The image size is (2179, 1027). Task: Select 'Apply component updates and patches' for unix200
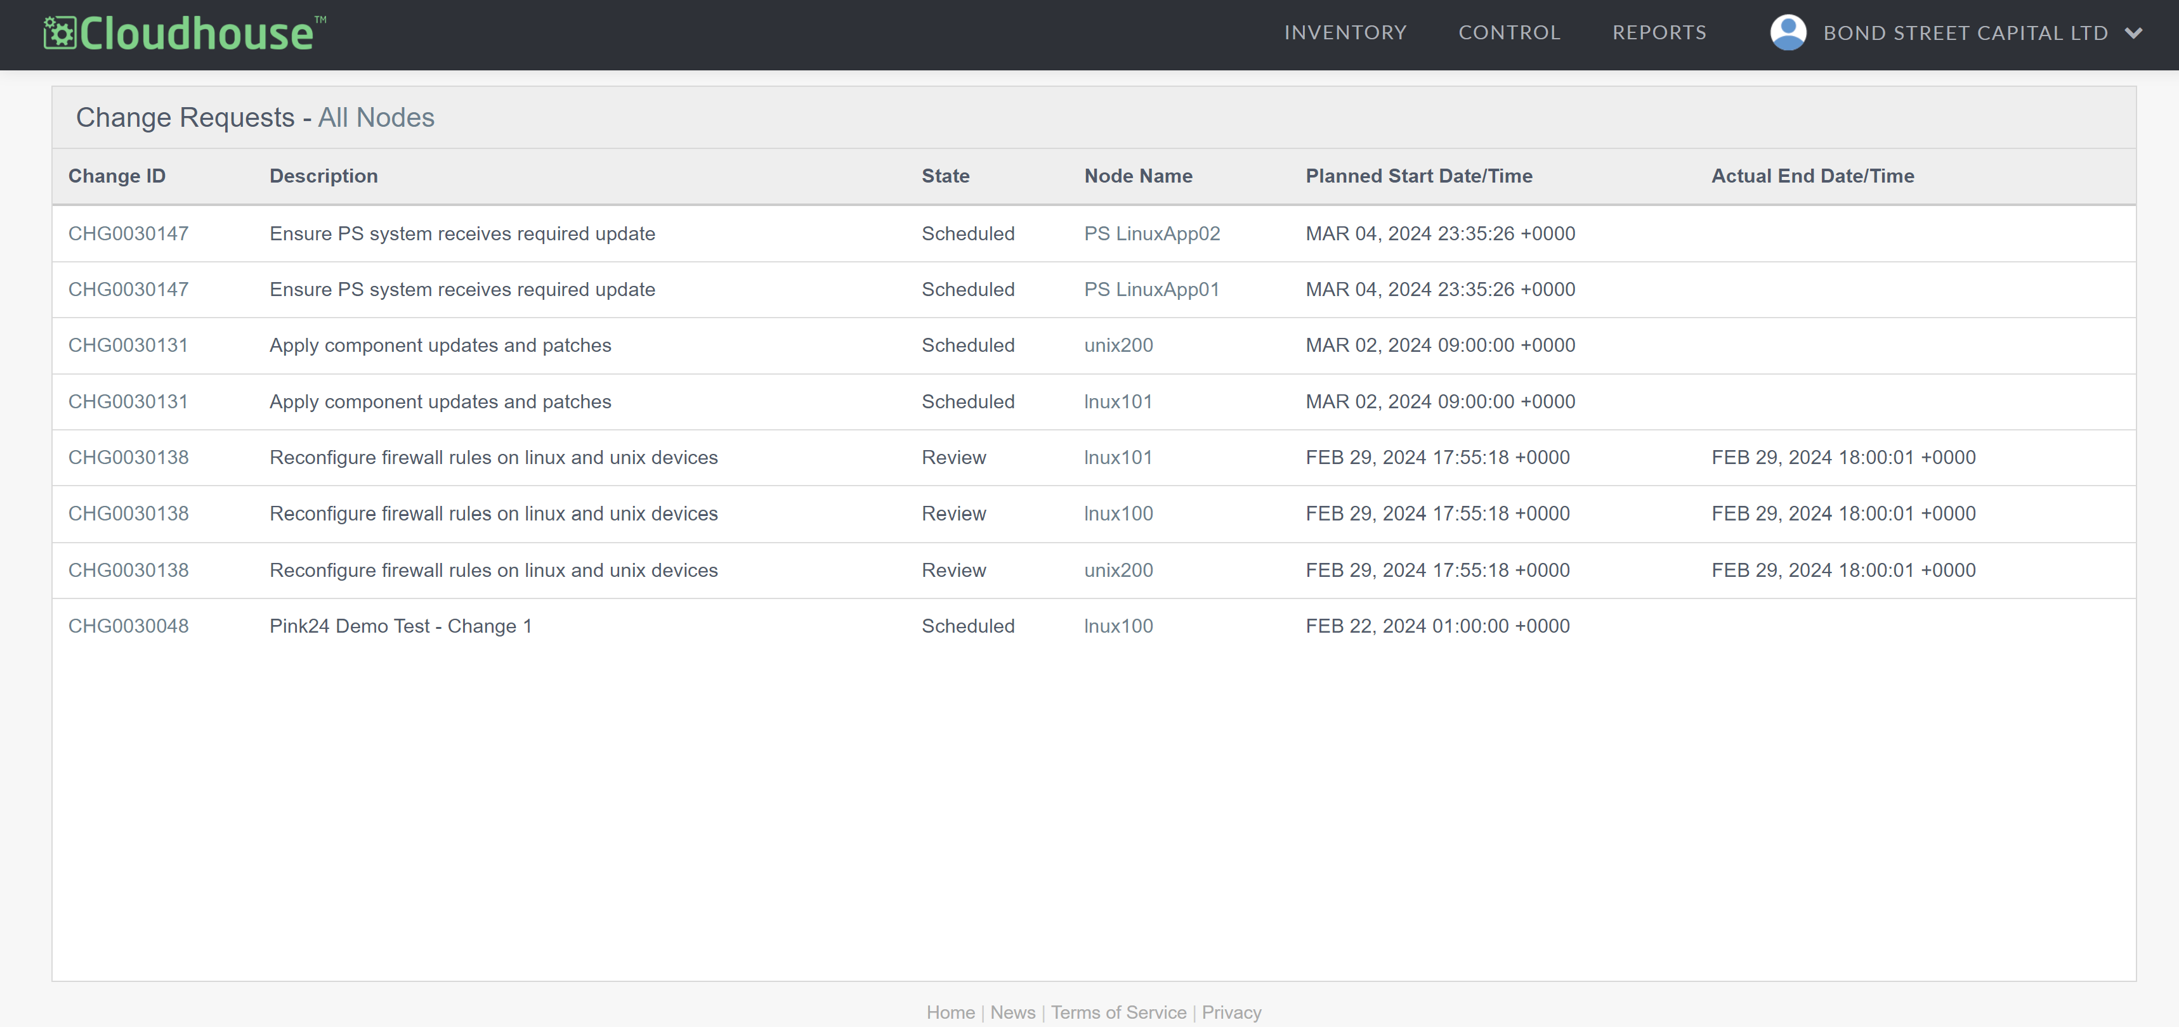pyautogui.click(x=440, y=345)
